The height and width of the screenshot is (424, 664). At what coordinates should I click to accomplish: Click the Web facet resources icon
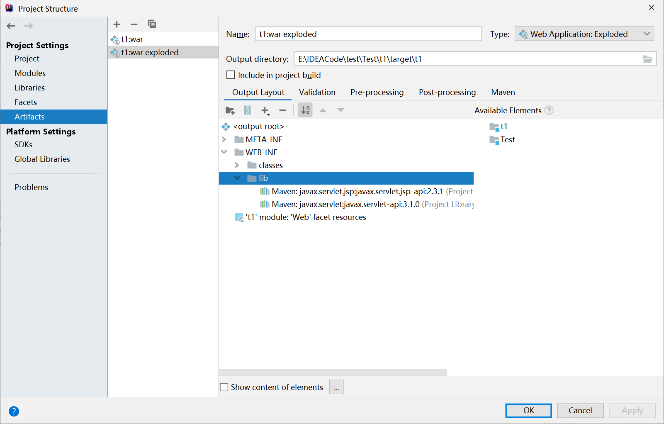coord(240,217)
